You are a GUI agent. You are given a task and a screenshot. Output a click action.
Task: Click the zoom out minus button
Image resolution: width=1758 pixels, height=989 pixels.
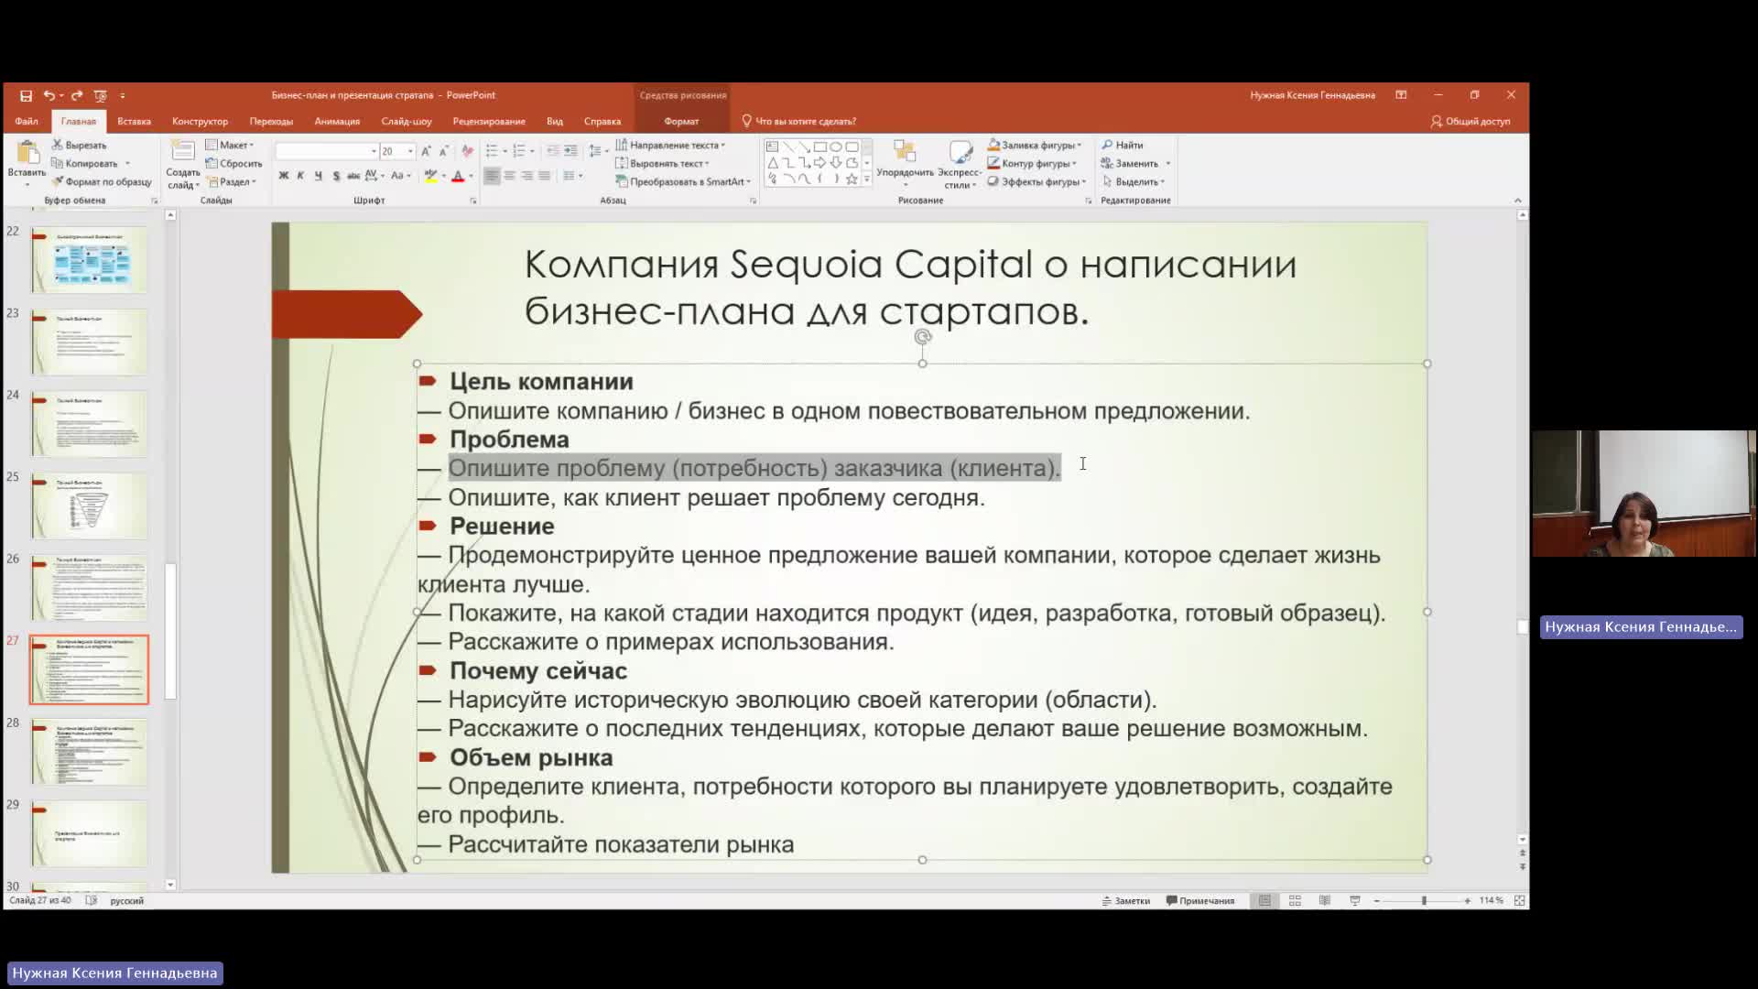1377,901
